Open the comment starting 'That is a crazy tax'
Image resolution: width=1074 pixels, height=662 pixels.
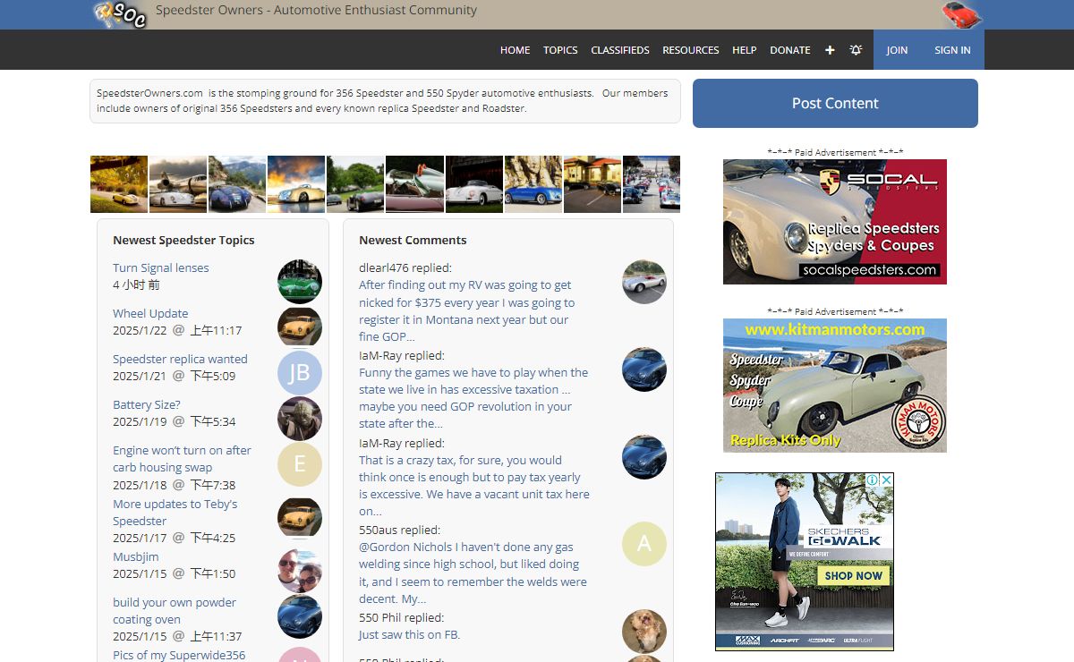click(474, 486)
